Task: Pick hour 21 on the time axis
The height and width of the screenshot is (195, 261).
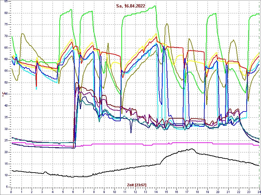Action: [228, 192]
